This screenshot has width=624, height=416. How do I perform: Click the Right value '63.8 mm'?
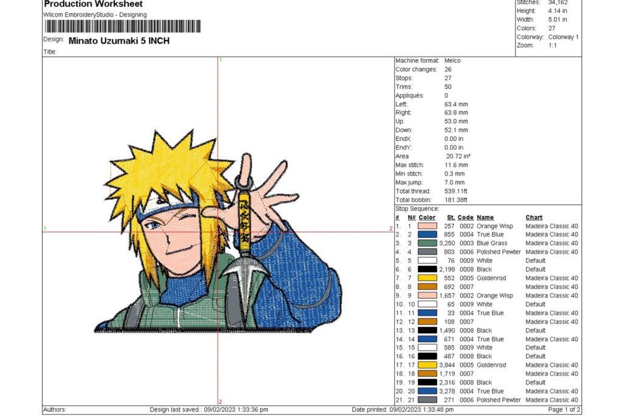pos(456,113)
